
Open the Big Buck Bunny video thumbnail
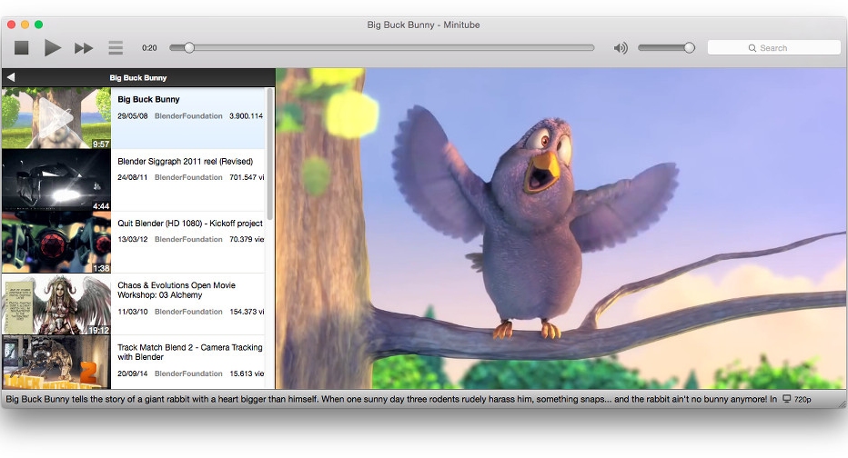(56, 118)
